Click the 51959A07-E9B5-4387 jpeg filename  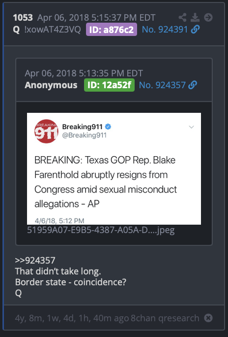101,230
